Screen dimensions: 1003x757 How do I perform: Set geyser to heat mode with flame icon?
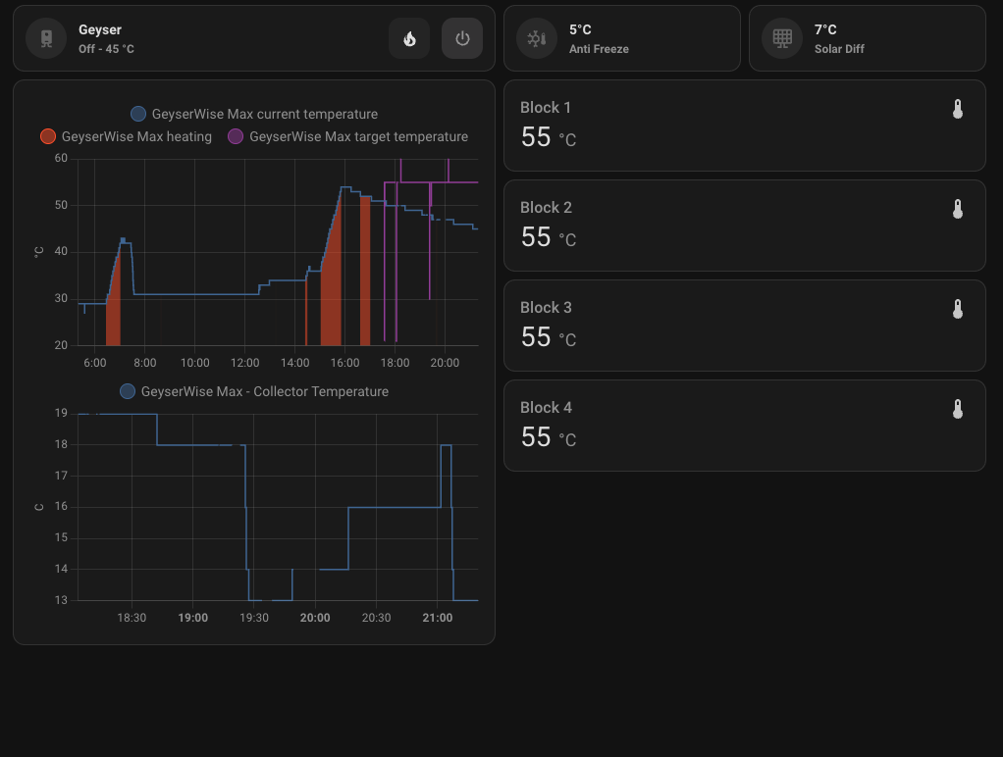(x=409, y=38)
